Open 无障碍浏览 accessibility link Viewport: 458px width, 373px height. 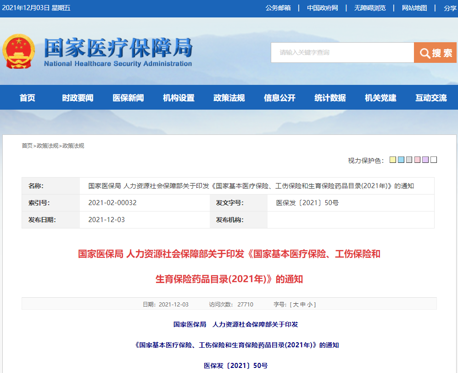(x=370, y=8)
